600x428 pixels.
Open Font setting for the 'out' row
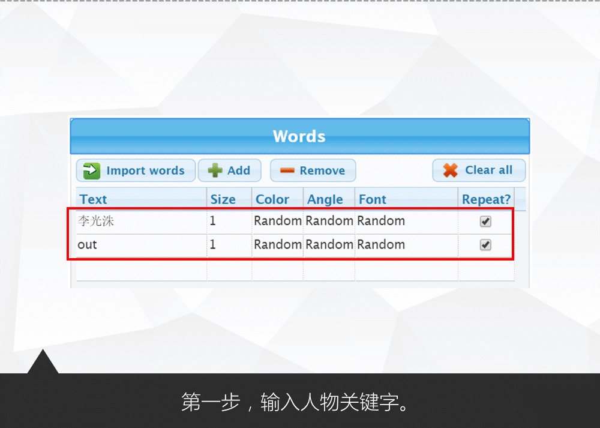pyautogui.click(x=380, y=244)
